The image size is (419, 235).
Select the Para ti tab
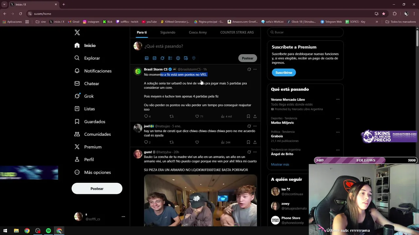click(x=142, y=32)
